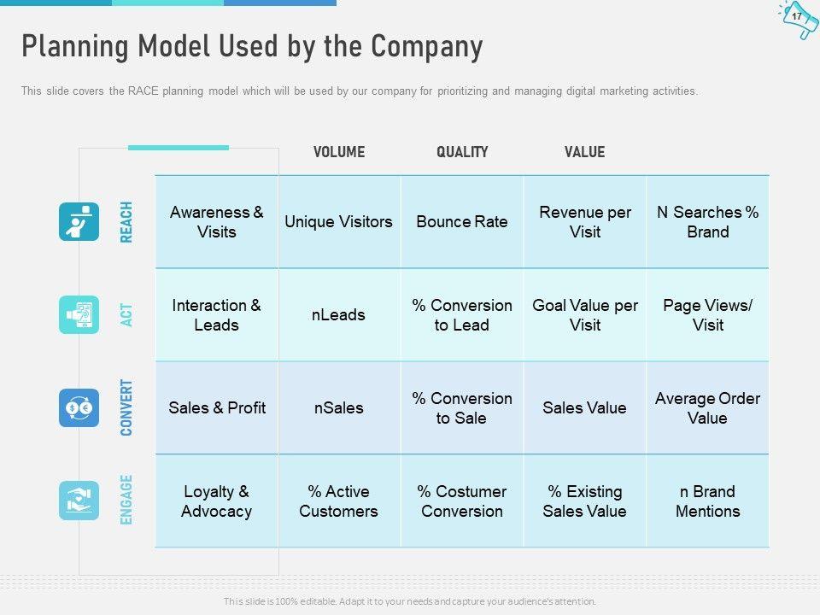
Task: Select the vertical CONVERT row label
Action: (126, 408)
